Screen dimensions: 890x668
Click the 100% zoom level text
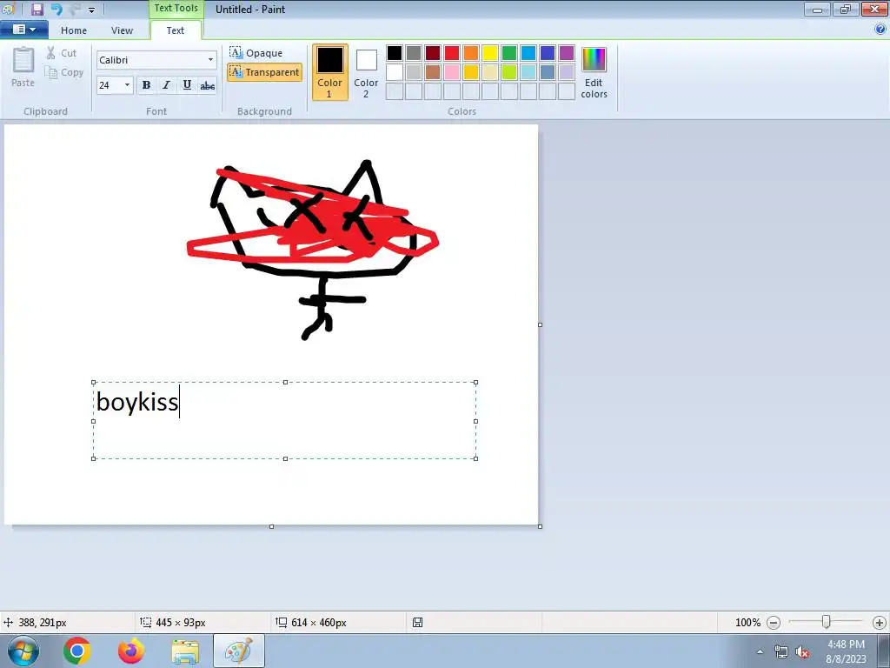click(747, 623)
